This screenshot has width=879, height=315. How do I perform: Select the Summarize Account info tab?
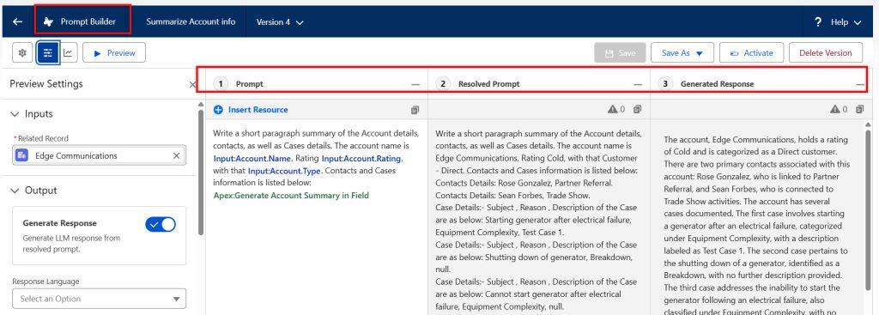tap(191, 21)
